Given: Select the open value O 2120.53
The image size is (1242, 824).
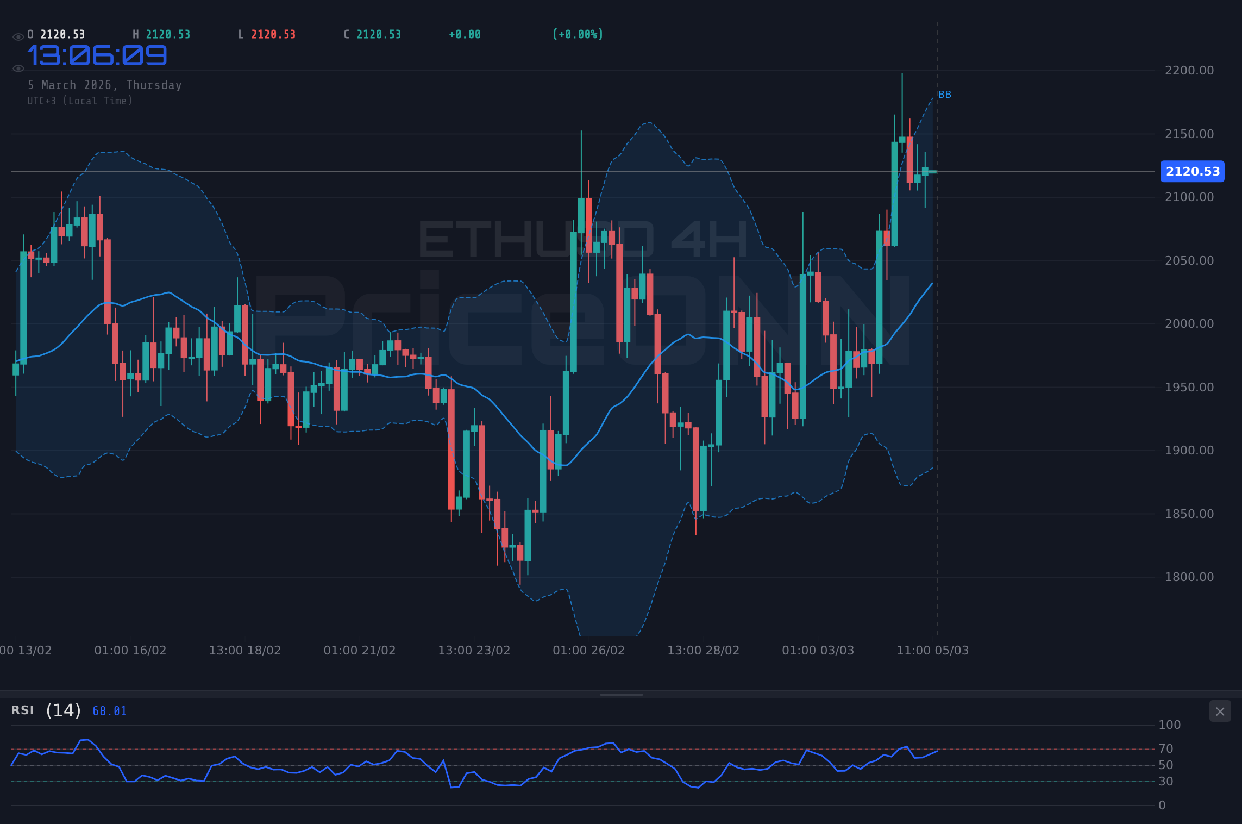Looking at the screenshot, I should point(56,34).
